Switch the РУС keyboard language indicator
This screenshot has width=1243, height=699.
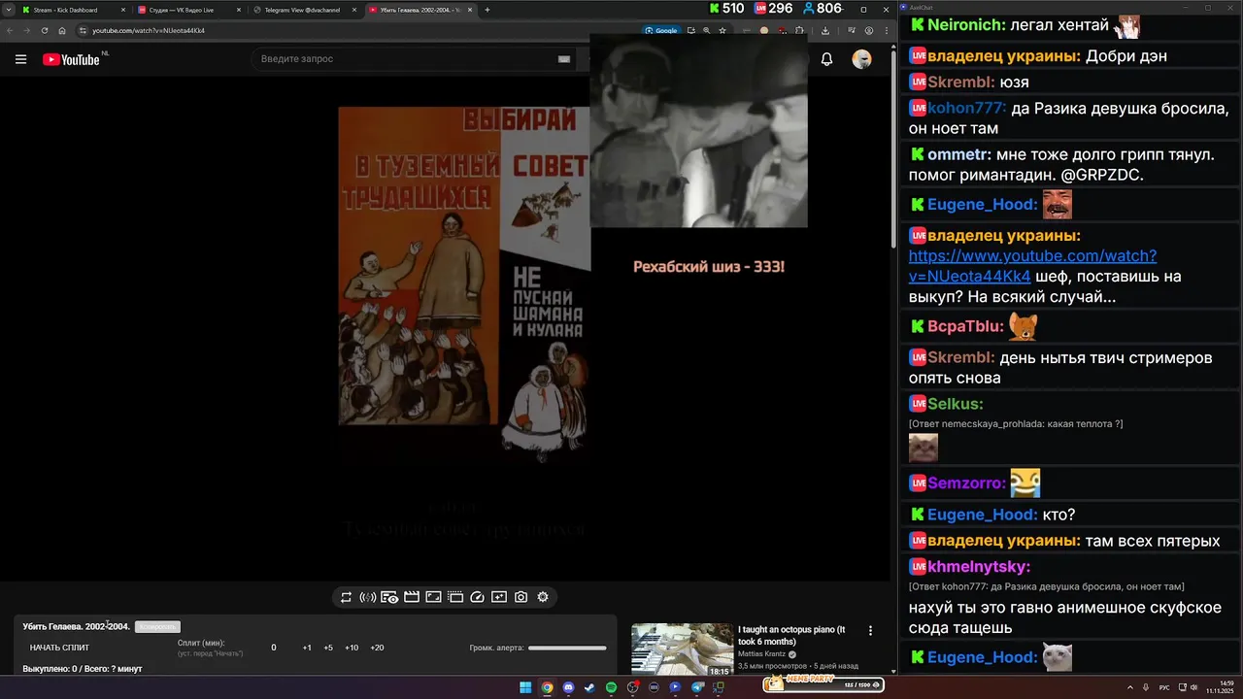(x=1163, y=687)
